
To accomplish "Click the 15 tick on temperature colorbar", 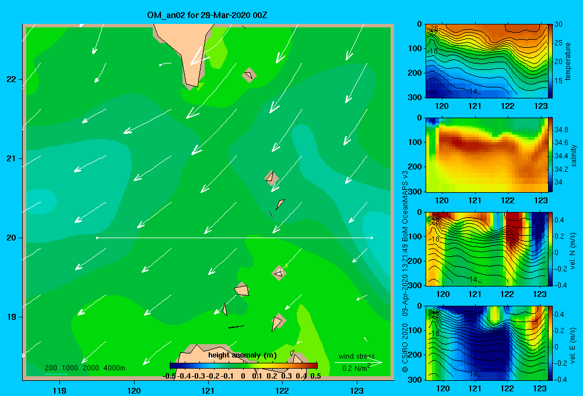I will [559, 80].
